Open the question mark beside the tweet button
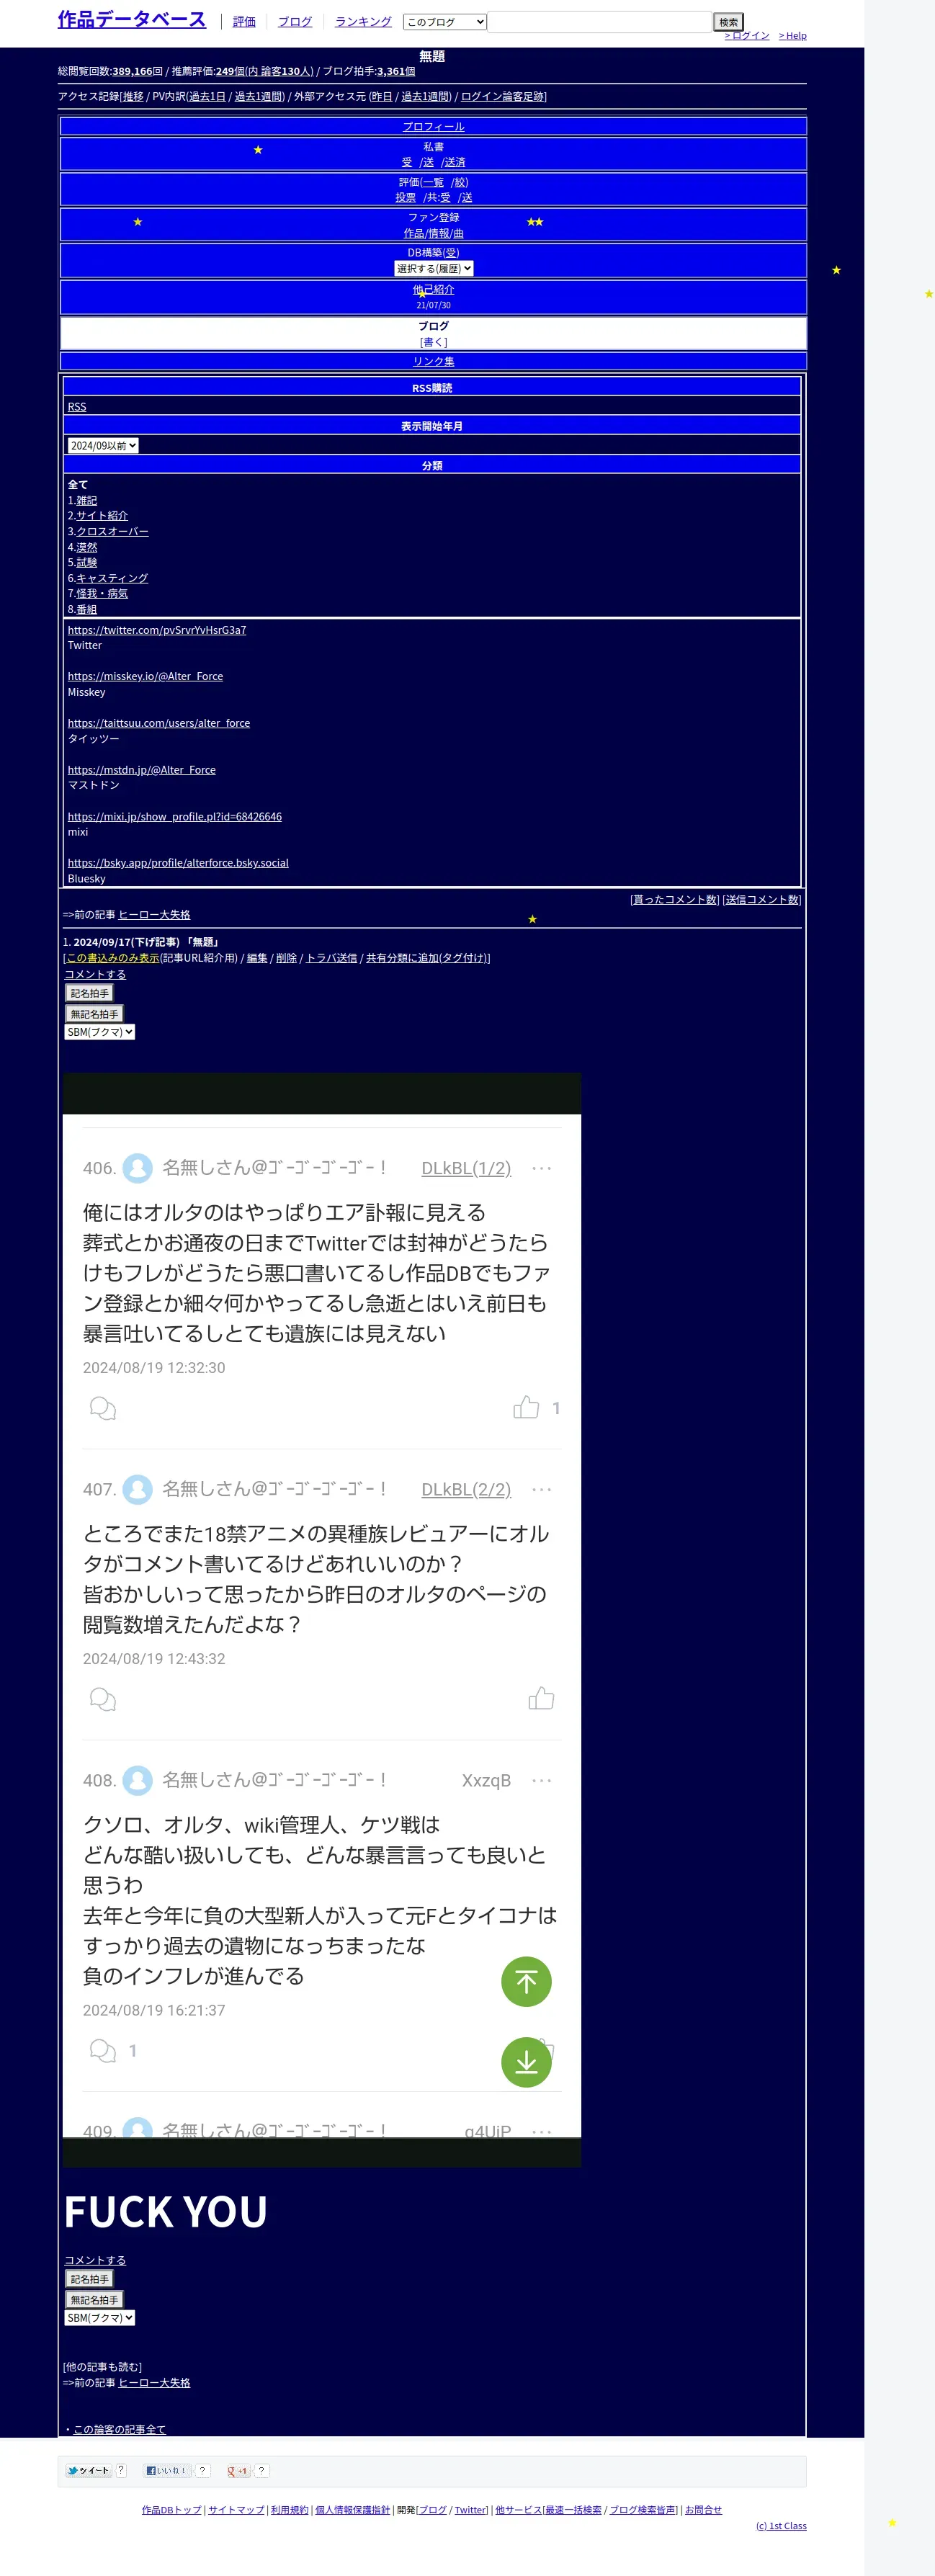The height and width of the screenshot is (2576, 935). click(x=121, y=2470)
